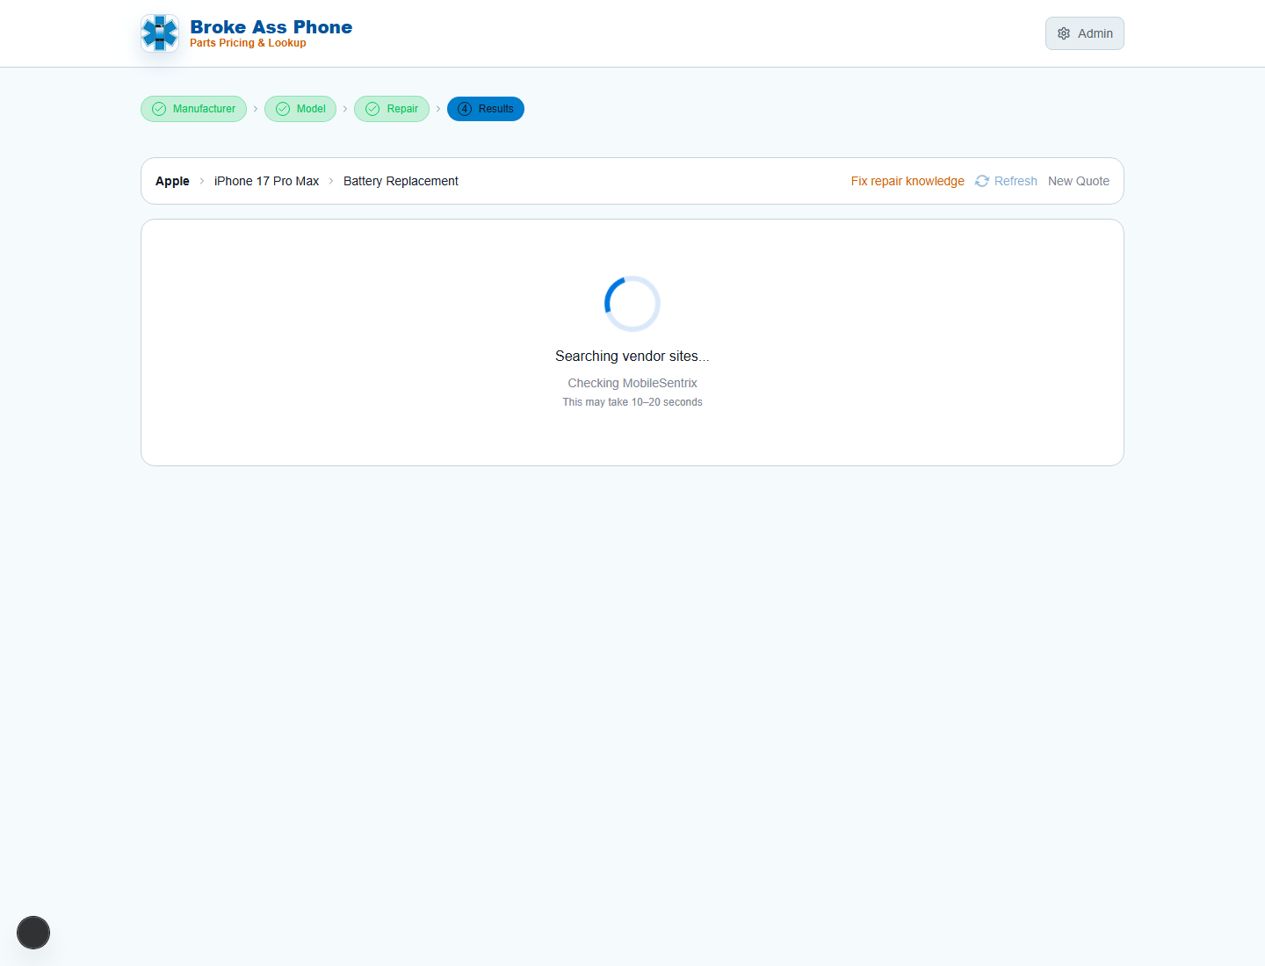Click Refresh to reload results
This screenshot has height=966, width=1265.
[x=1006, y=181]
